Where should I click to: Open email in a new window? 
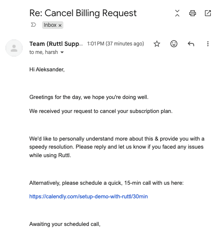[207, 13]
